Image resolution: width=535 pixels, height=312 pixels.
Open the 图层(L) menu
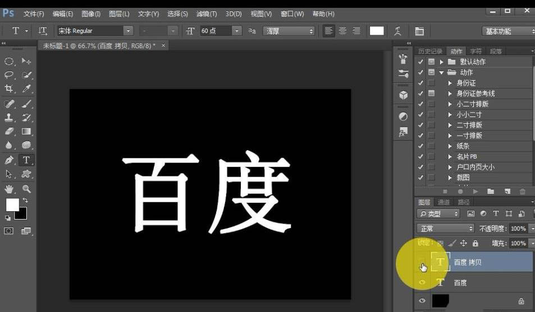click(x=119, y=14)
